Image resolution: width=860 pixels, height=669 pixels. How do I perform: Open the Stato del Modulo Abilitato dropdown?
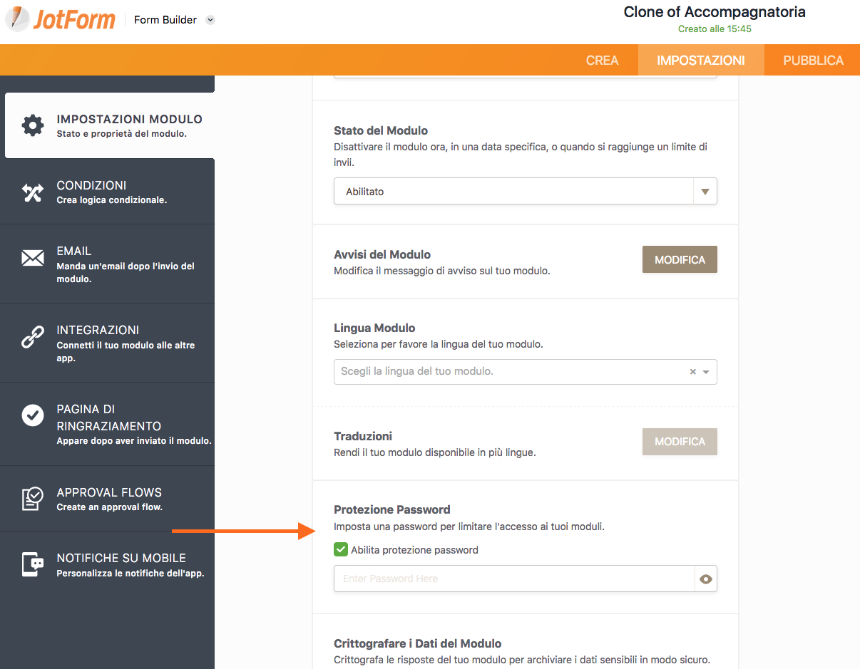(525, 192)
